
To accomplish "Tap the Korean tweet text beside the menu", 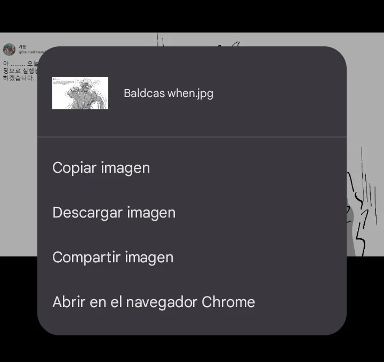I will [21, 71].
